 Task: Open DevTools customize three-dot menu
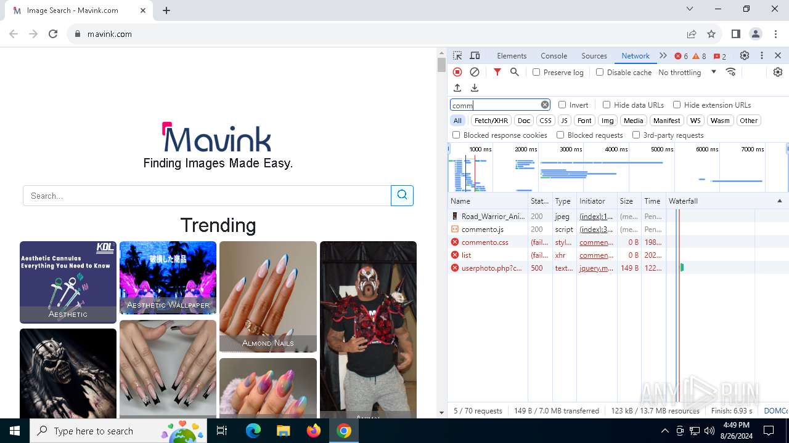762,55
